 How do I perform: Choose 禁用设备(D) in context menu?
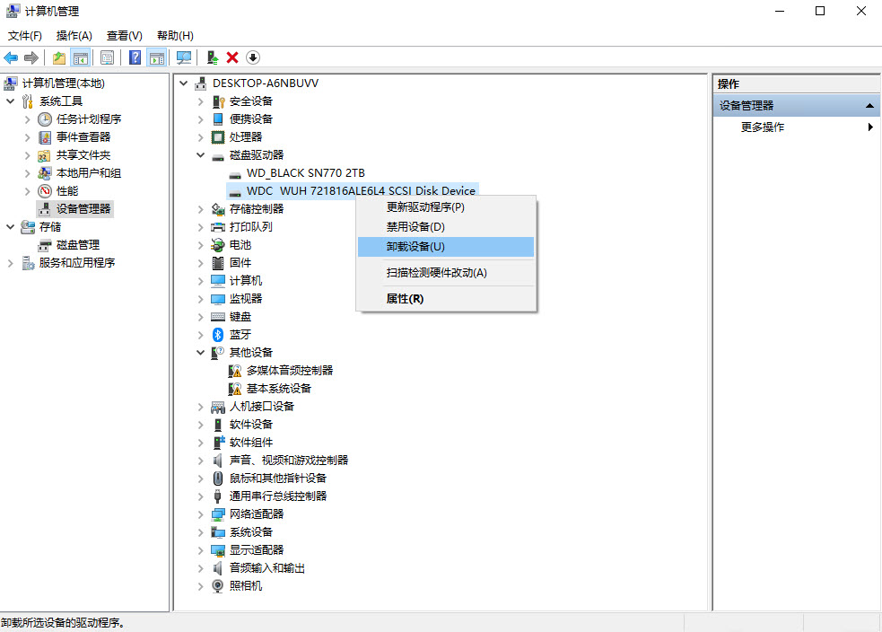click(446, 227)
